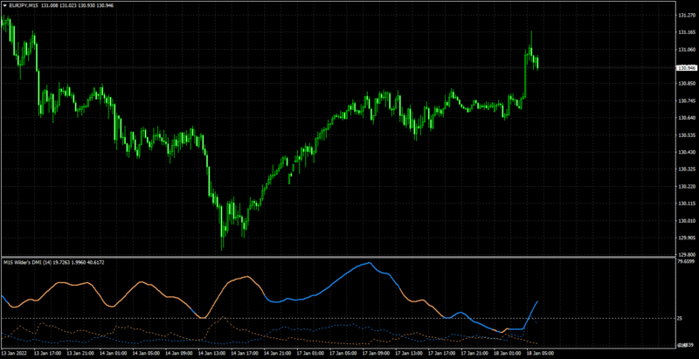699x359 pixels.
Task: Click the 129.905 price scale label
Action: pyautogui.click(x=686, y=238)
